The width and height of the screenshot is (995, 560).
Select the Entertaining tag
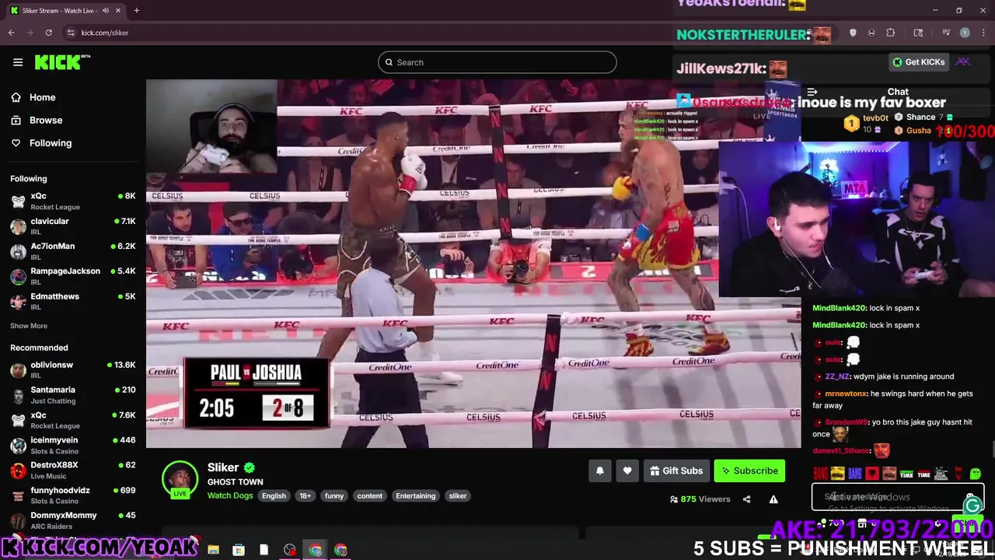tap(415, 495)
